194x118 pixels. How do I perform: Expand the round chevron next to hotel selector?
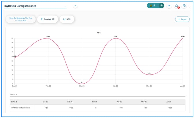[75, 5]
